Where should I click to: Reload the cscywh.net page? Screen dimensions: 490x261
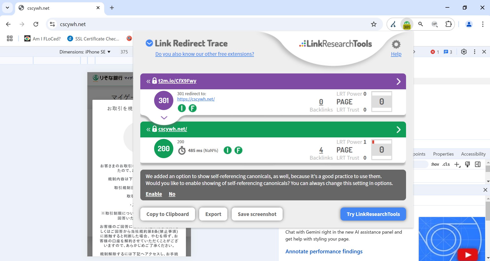pyautogui.click(x=36, y=24)
